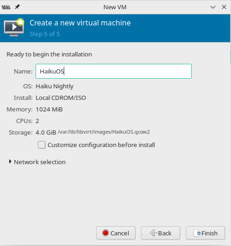The height and width of the screenshot is (246, 231).
Task: Click the title bar down-chevron icon
Action: click(213, 7)
